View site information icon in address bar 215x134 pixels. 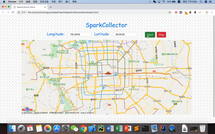click(19, 12)
